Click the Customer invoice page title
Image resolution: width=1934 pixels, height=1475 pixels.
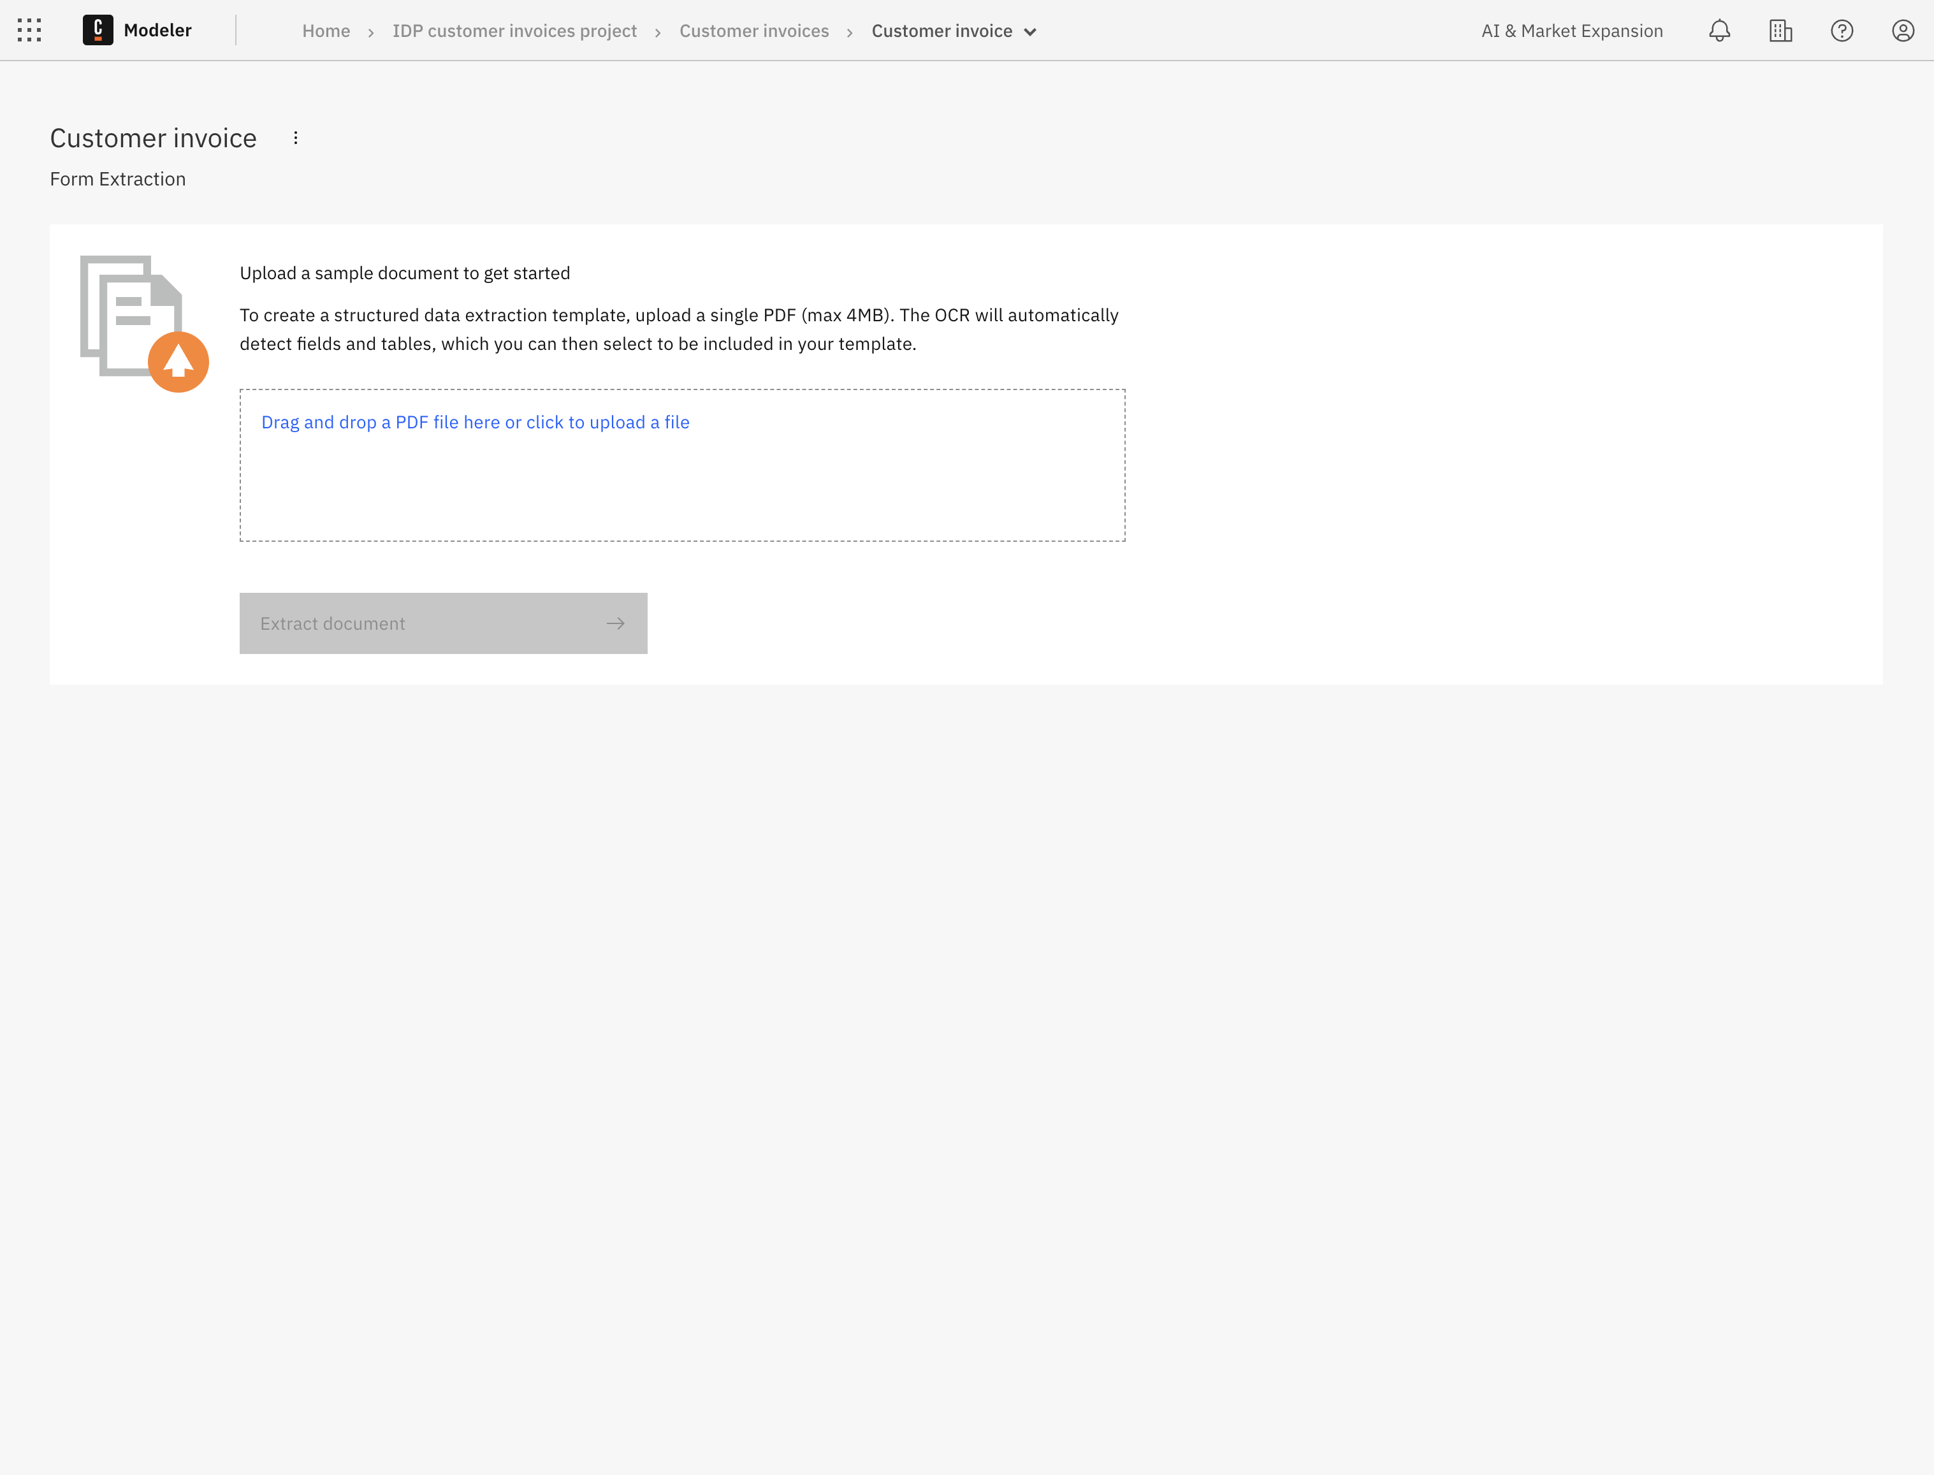(x=154, y=139)
